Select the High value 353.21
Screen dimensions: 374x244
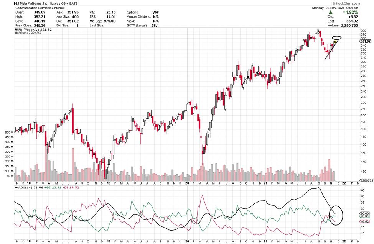point(40,17)
